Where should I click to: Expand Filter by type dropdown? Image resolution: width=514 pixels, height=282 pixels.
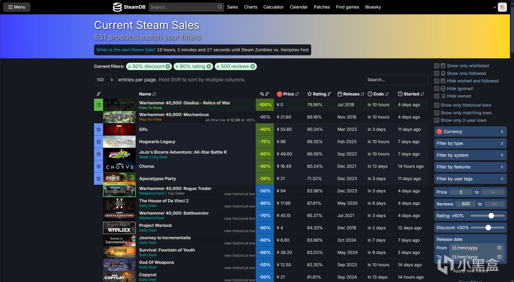(x=470, y=143)
